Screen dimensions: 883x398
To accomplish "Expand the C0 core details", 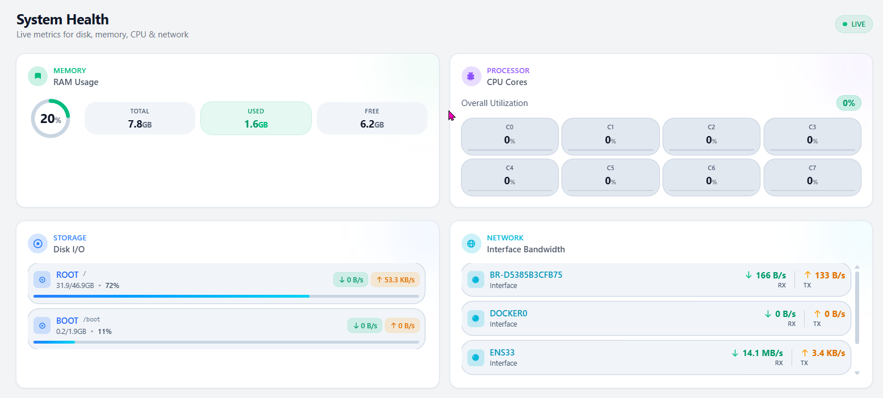I will pos(509,136).
